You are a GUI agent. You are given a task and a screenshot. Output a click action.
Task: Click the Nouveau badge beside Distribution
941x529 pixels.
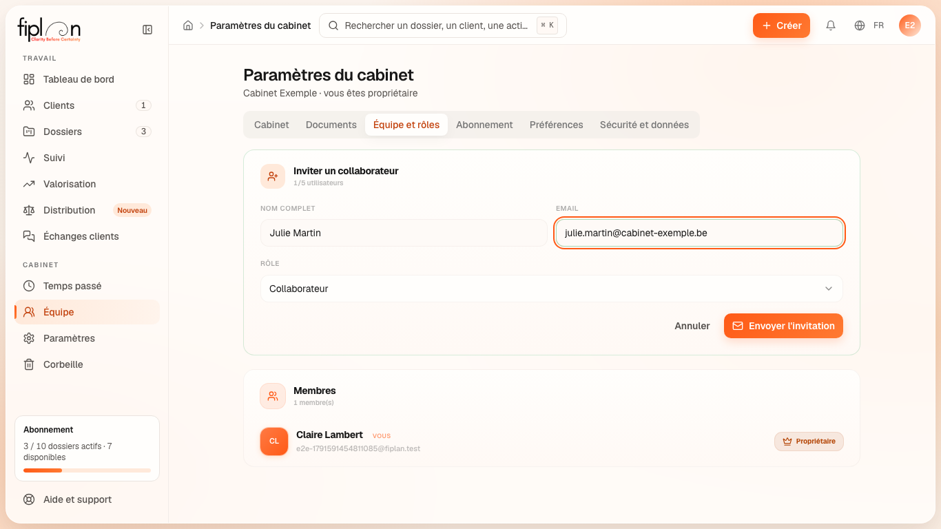pyautogui.click(x=132, y=210)
